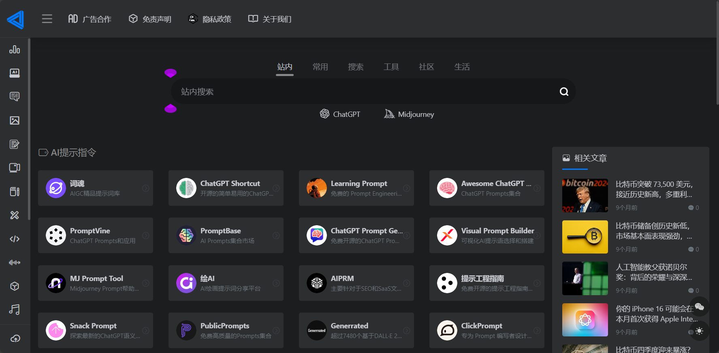
Task: Open the chat message sidebar icon
Action: tap(15, 96)
